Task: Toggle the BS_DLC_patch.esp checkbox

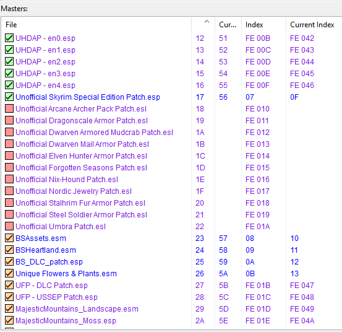Action: 9,261
